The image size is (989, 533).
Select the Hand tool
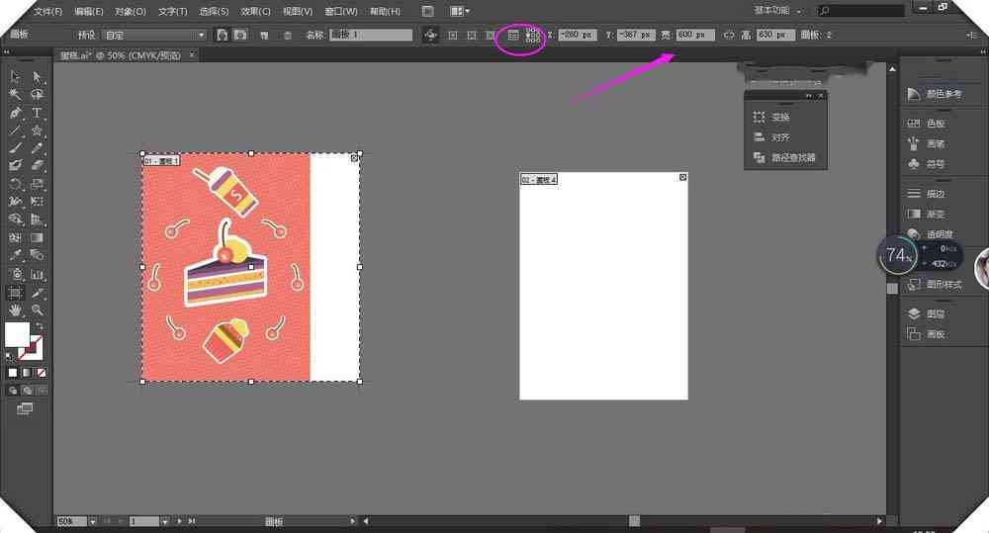pyautogui.click(x=15, y=311)
